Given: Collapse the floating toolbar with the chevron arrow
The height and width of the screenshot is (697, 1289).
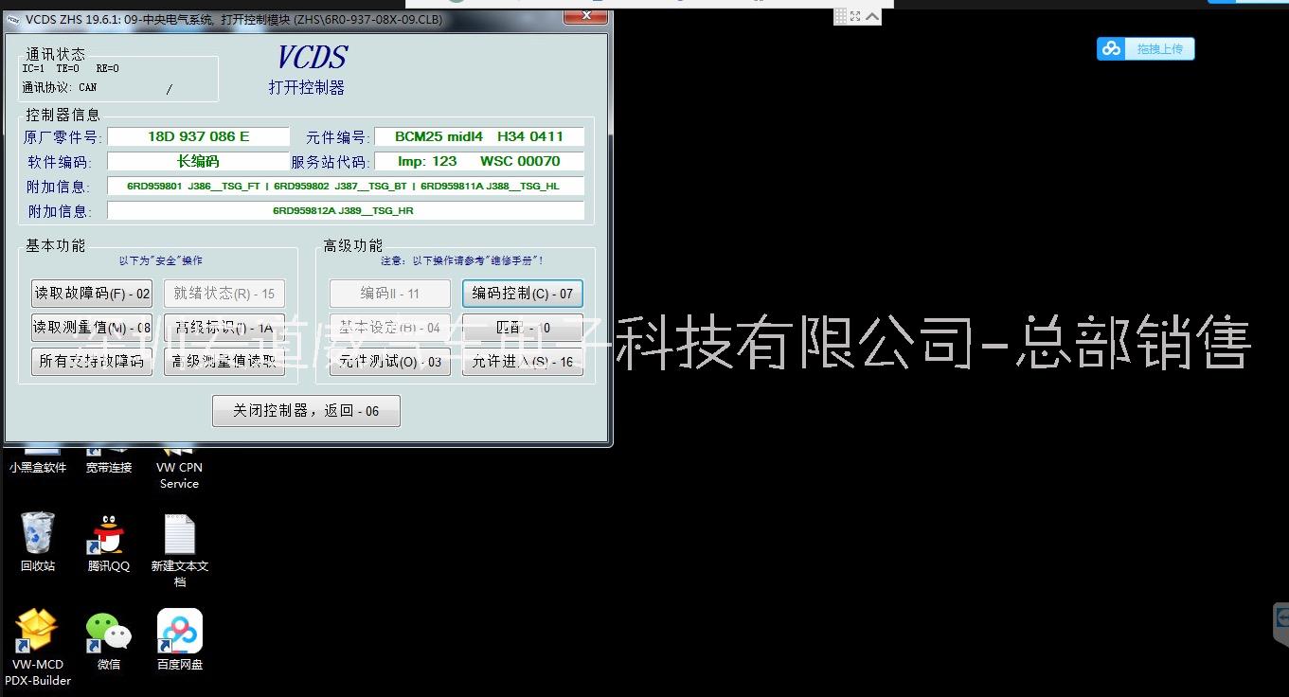Looking at the screenshot, I should (x=872, y=15).
